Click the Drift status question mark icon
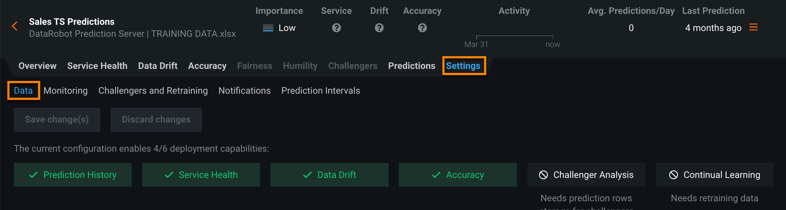The image size is (786, 210). (379, 28)
